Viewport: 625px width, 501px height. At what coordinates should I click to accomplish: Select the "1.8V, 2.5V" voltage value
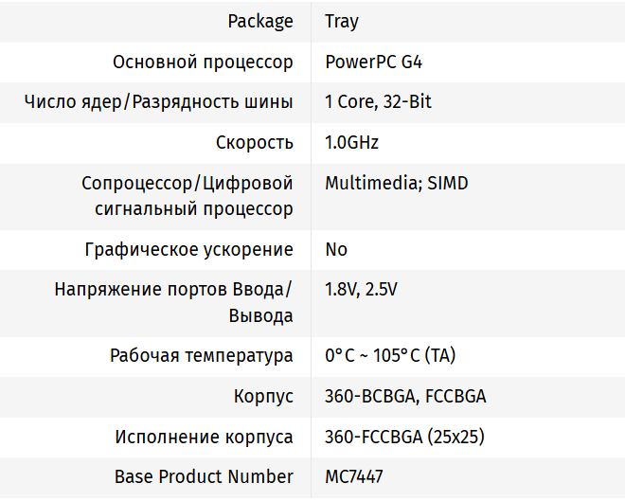[x=361, y=290]
